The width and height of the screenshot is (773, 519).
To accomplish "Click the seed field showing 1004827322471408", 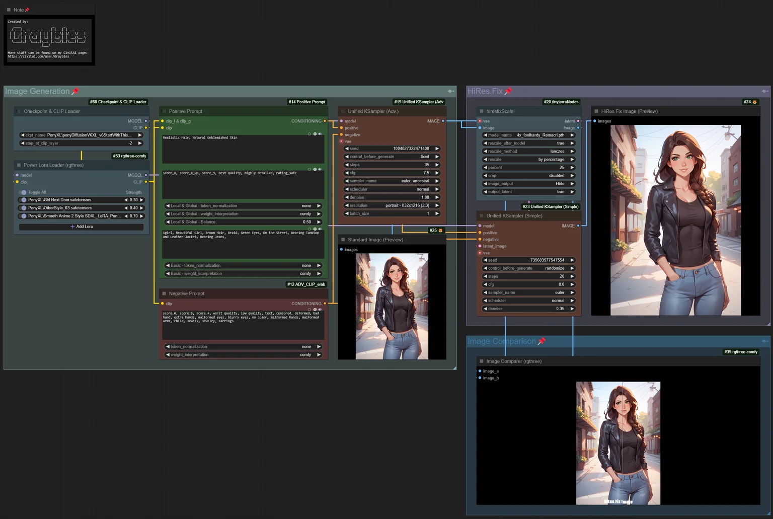I will pyautogui.click(x=392, y=149).
